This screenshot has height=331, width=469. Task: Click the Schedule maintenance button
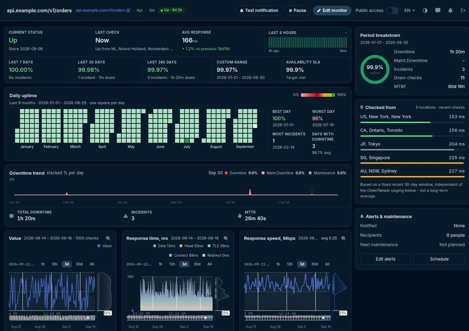click(x=439, y=259)
